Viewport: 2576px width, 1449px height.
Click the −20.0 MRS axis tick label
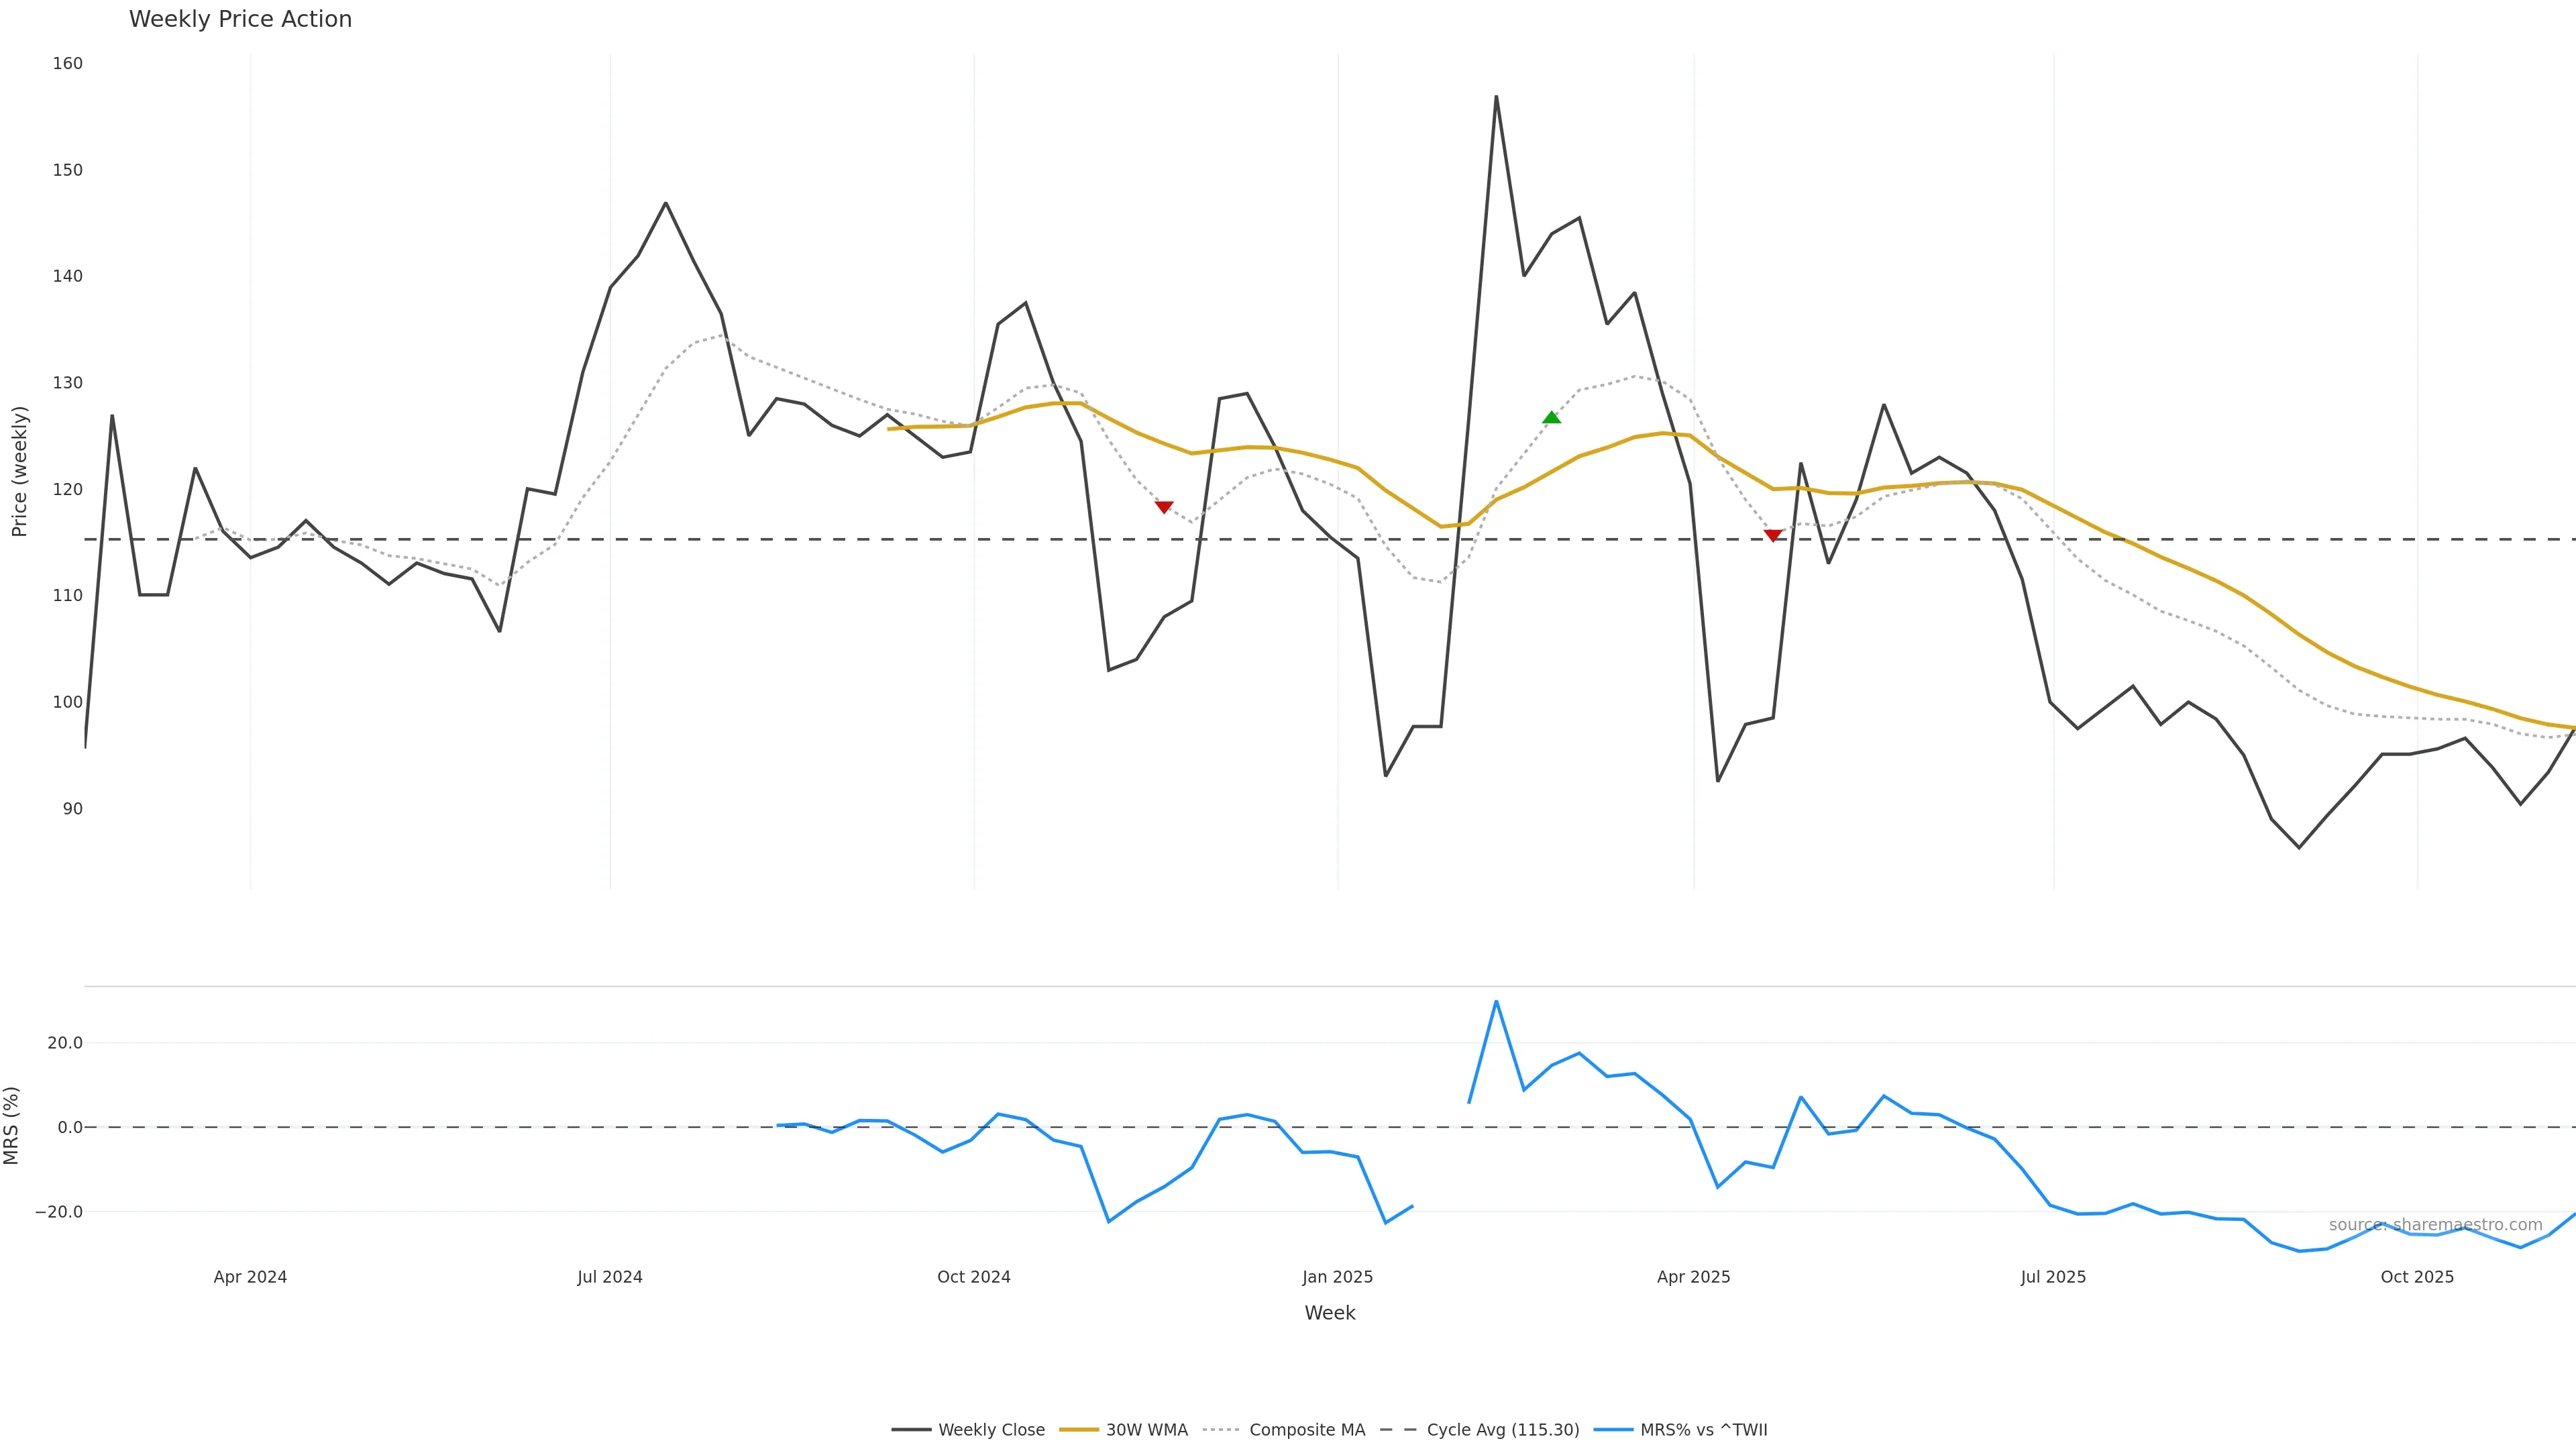click(59, 1211)
